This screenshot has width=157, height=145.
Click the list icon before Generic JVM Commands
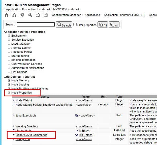[x=14, y=135]
